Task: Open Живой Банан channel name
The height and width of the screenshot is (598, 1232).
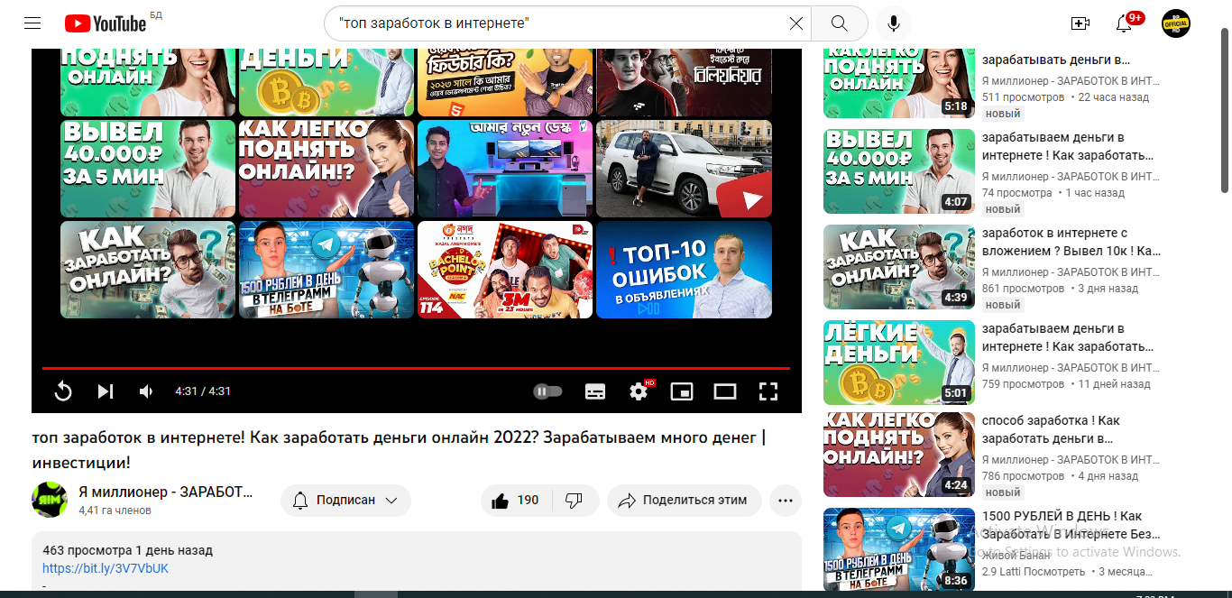Action: pos(1016,556)
